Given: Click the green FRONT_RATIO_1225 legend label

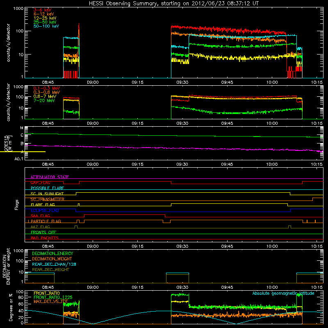Looking at the screenshot, I should 53,297.
